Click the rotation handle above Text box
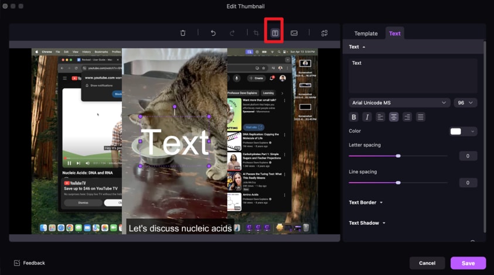 click(175, 106)
